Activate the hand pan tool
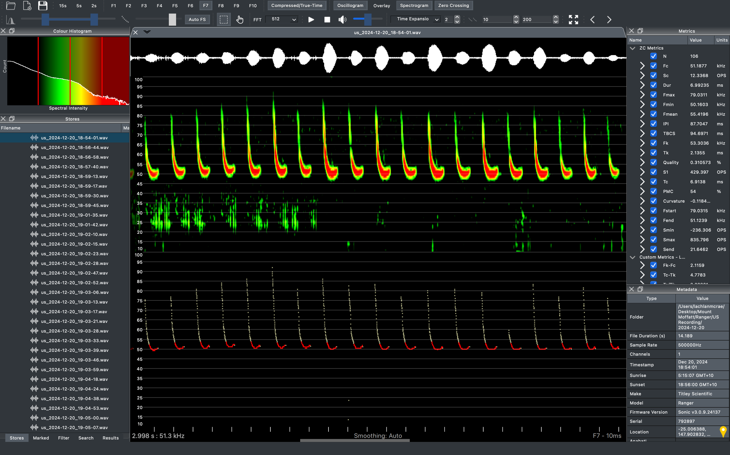Screen dimensions: 730x455 point(240,20)
